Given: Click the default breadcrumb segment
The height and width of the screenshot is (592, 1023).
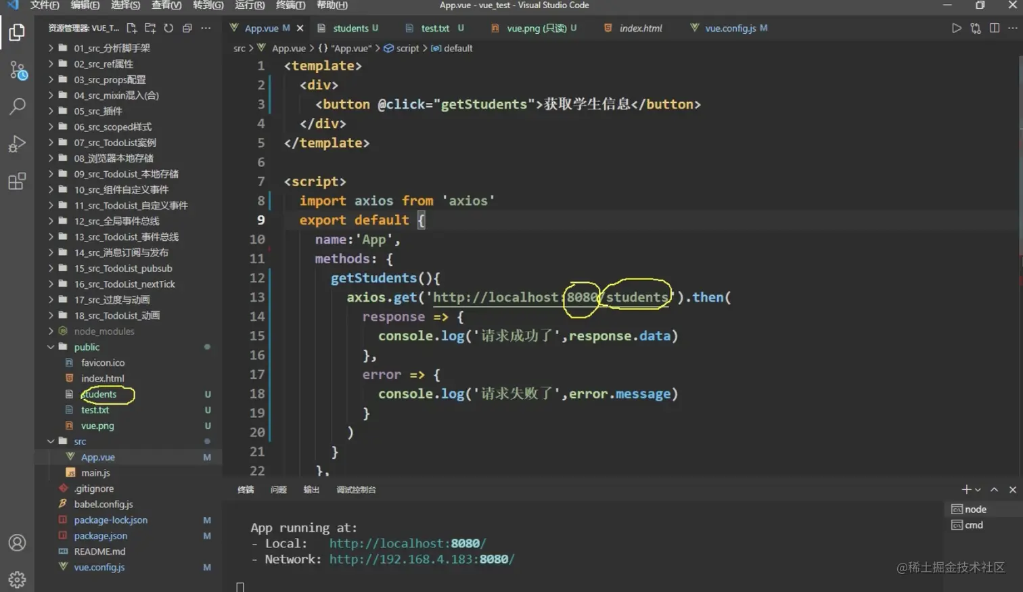Looking at the screenshot, I should [x=452, y=48].
